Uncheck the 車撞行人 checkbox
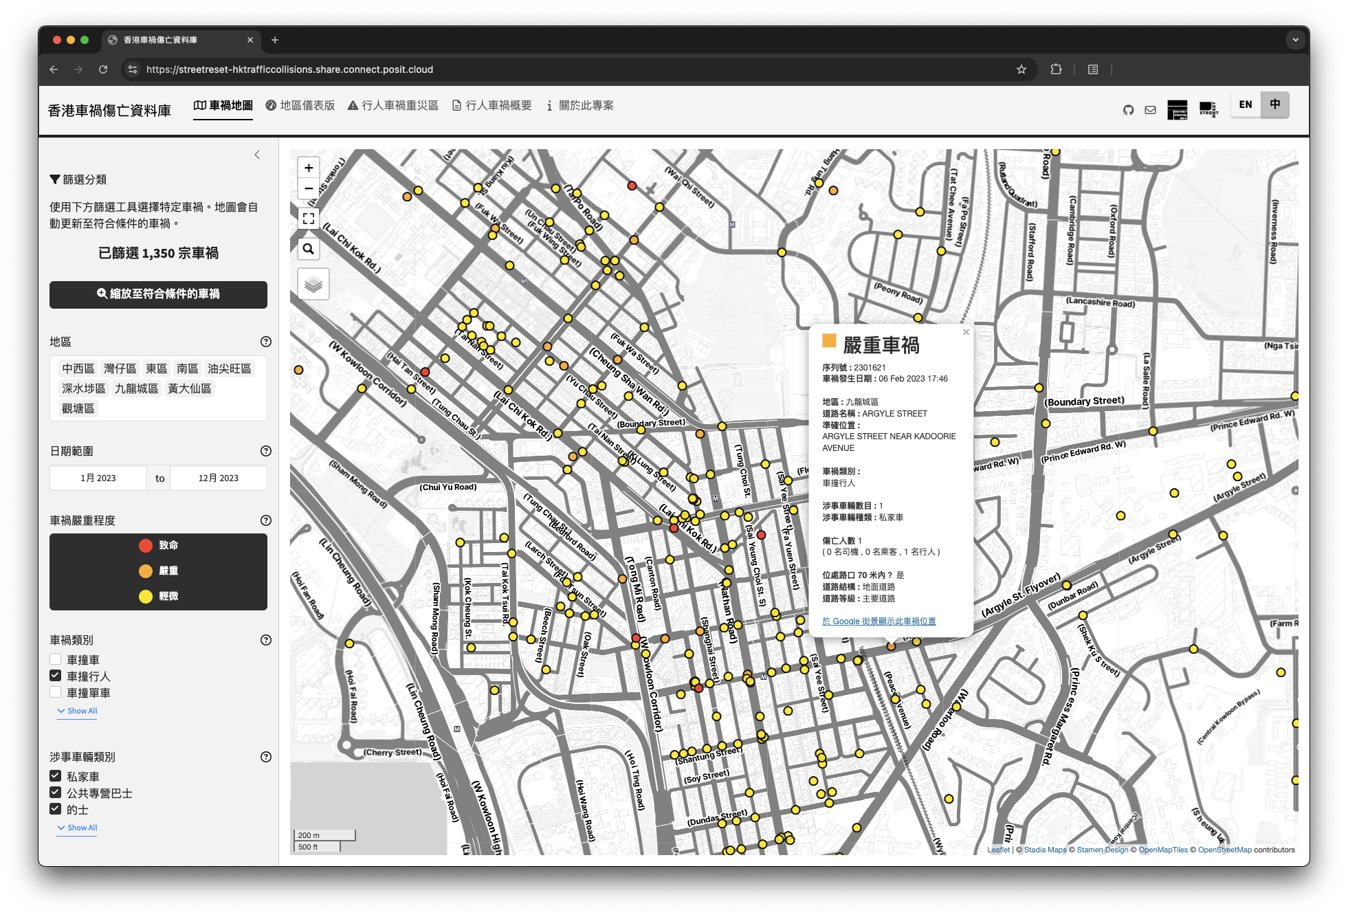Viewport: 1348px width, 917px height. pos(56,676)
